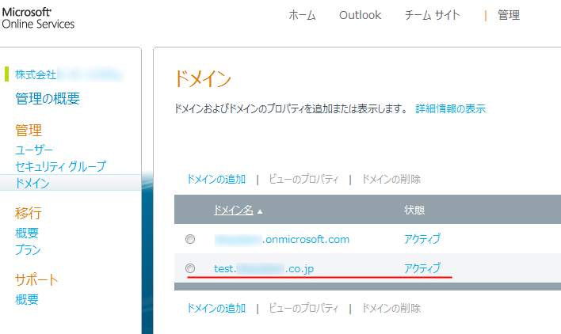This screenshot has width=561, height=334.
Task: Click ドメインの追加 below the table
Action: pyautogui.click(x=216, y=308)
